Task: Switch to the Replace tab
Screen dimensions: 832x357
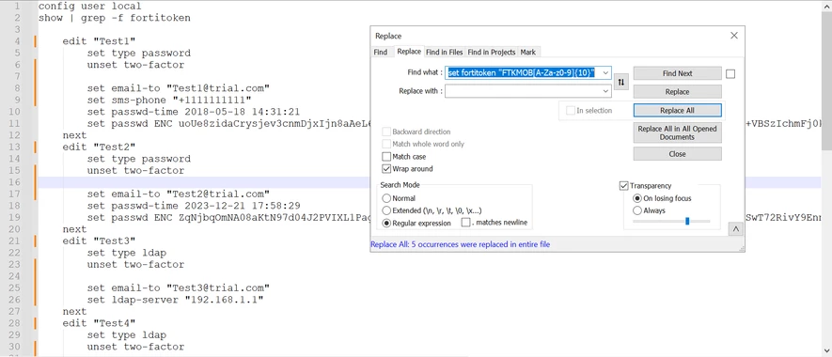Action: [x=409, y=52]
